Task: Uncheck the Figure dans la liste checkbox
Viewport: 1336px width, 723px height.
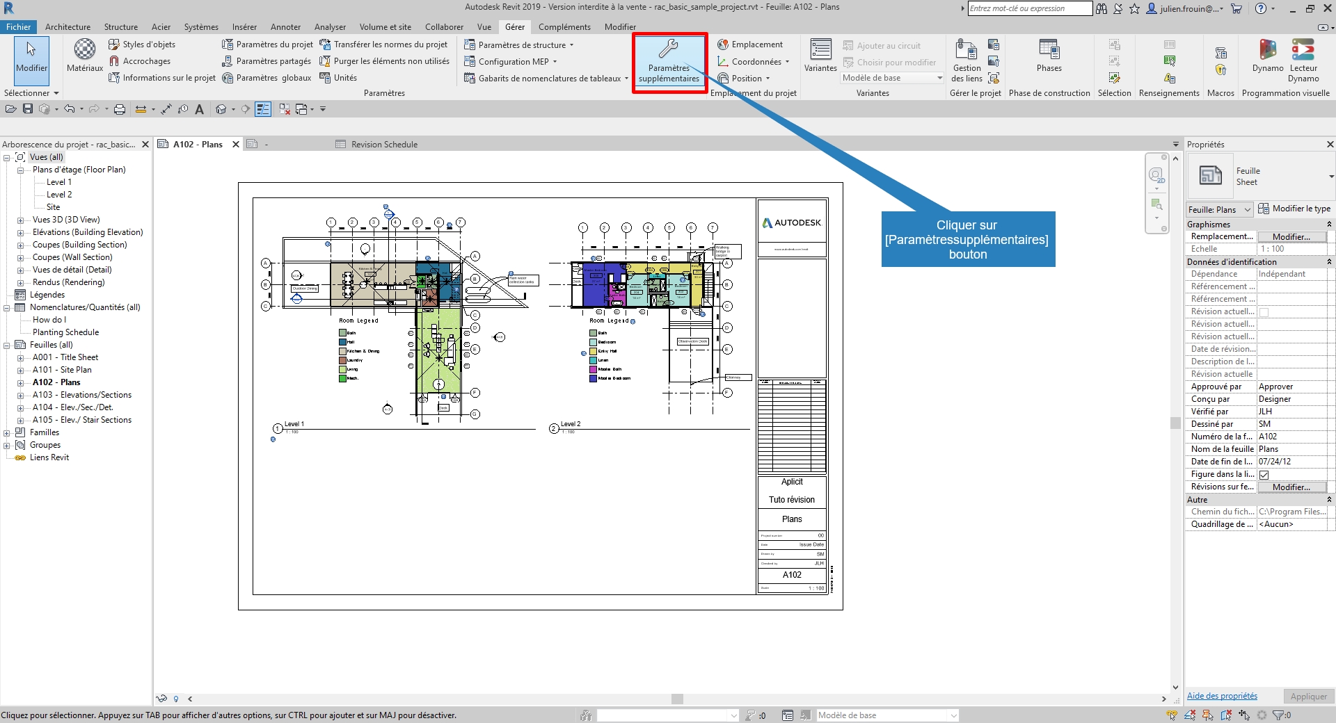Action: [x=1264, y=475]
